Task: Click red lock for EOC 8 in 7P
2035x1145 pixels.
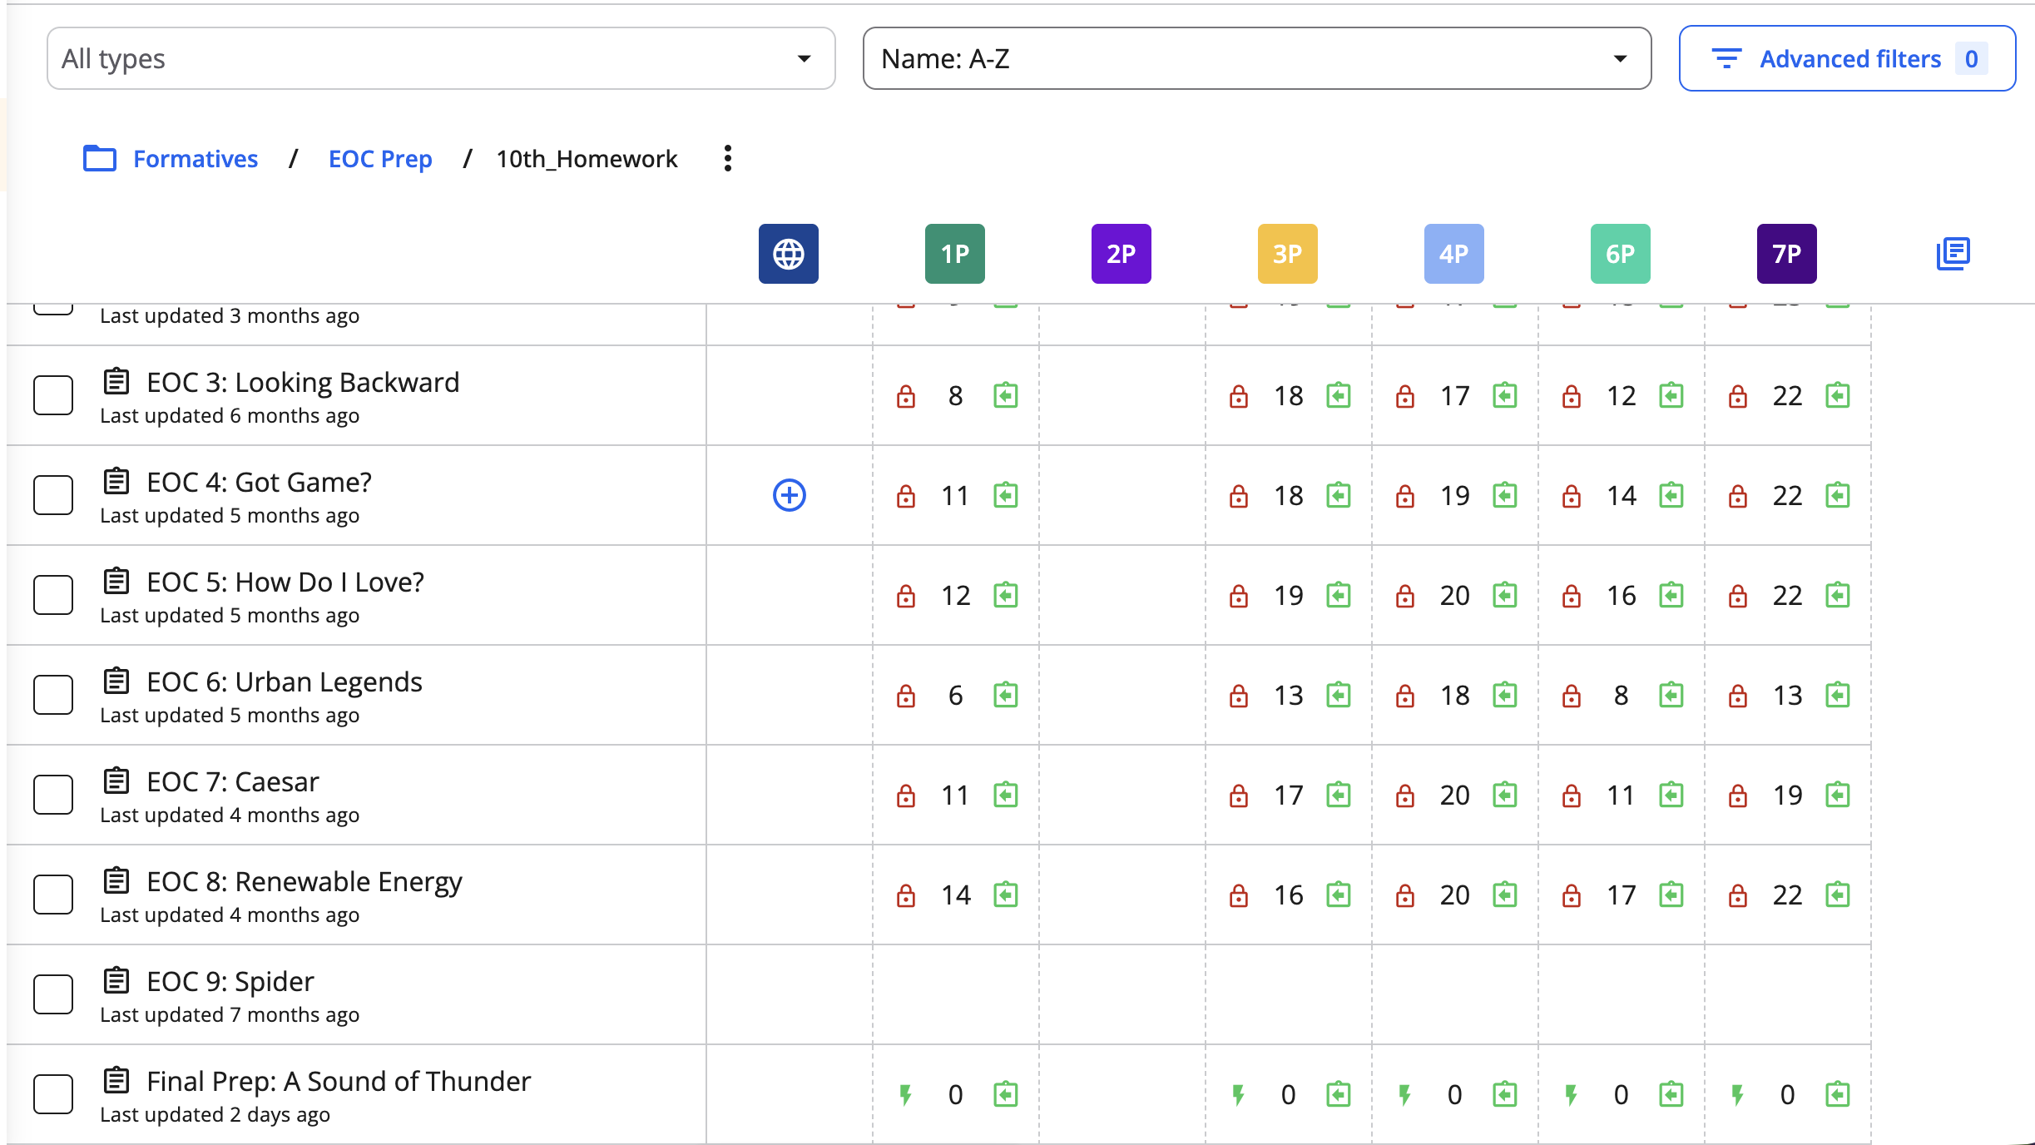Action: 1737,895
